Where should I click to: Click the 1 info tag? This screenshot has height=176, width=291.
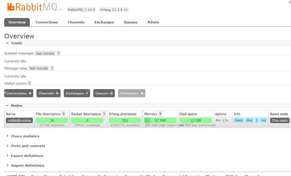[x=257, y=120]
